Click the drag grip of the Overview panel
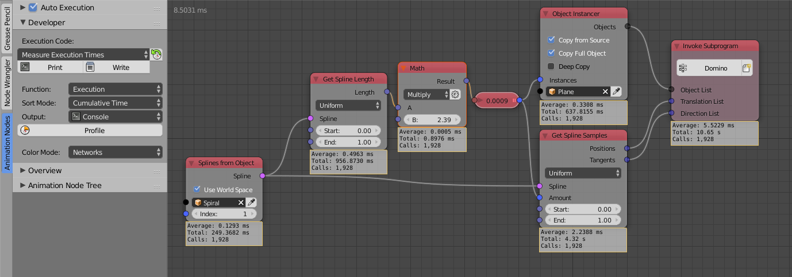The width and height of the screenshot is (792, 277). click(157, 171)
